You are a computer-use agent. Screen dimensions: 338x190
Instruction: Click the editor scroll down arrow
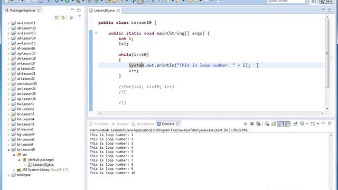coord(327,109)
